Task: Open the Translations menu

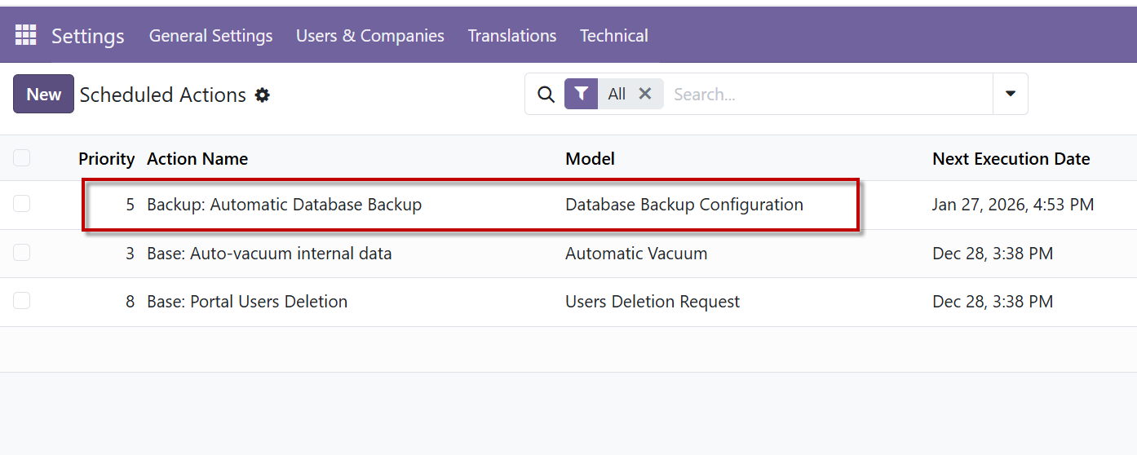Action: click(511, 36)
